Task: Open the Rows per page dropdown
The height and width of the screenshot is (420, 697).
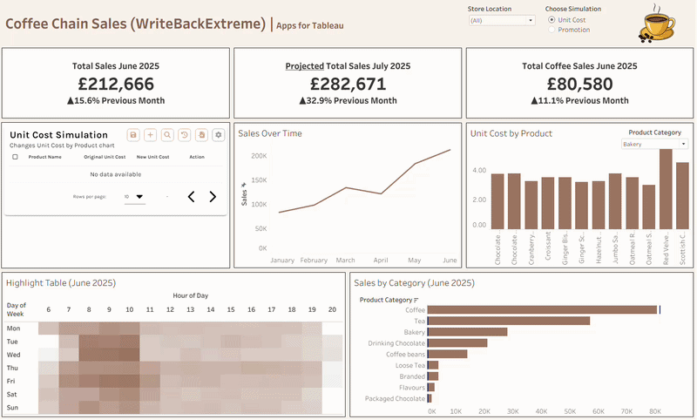Action: coord(135,197)
